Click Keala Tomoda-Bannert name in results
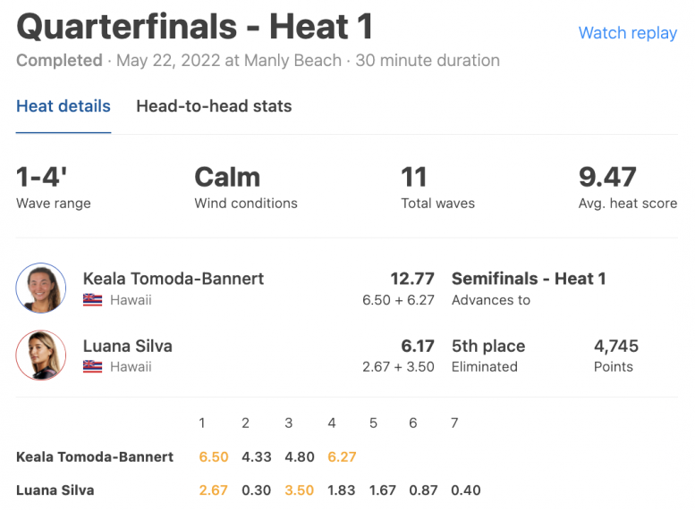Viewport: 695px width, 510px height. (174, 279)
